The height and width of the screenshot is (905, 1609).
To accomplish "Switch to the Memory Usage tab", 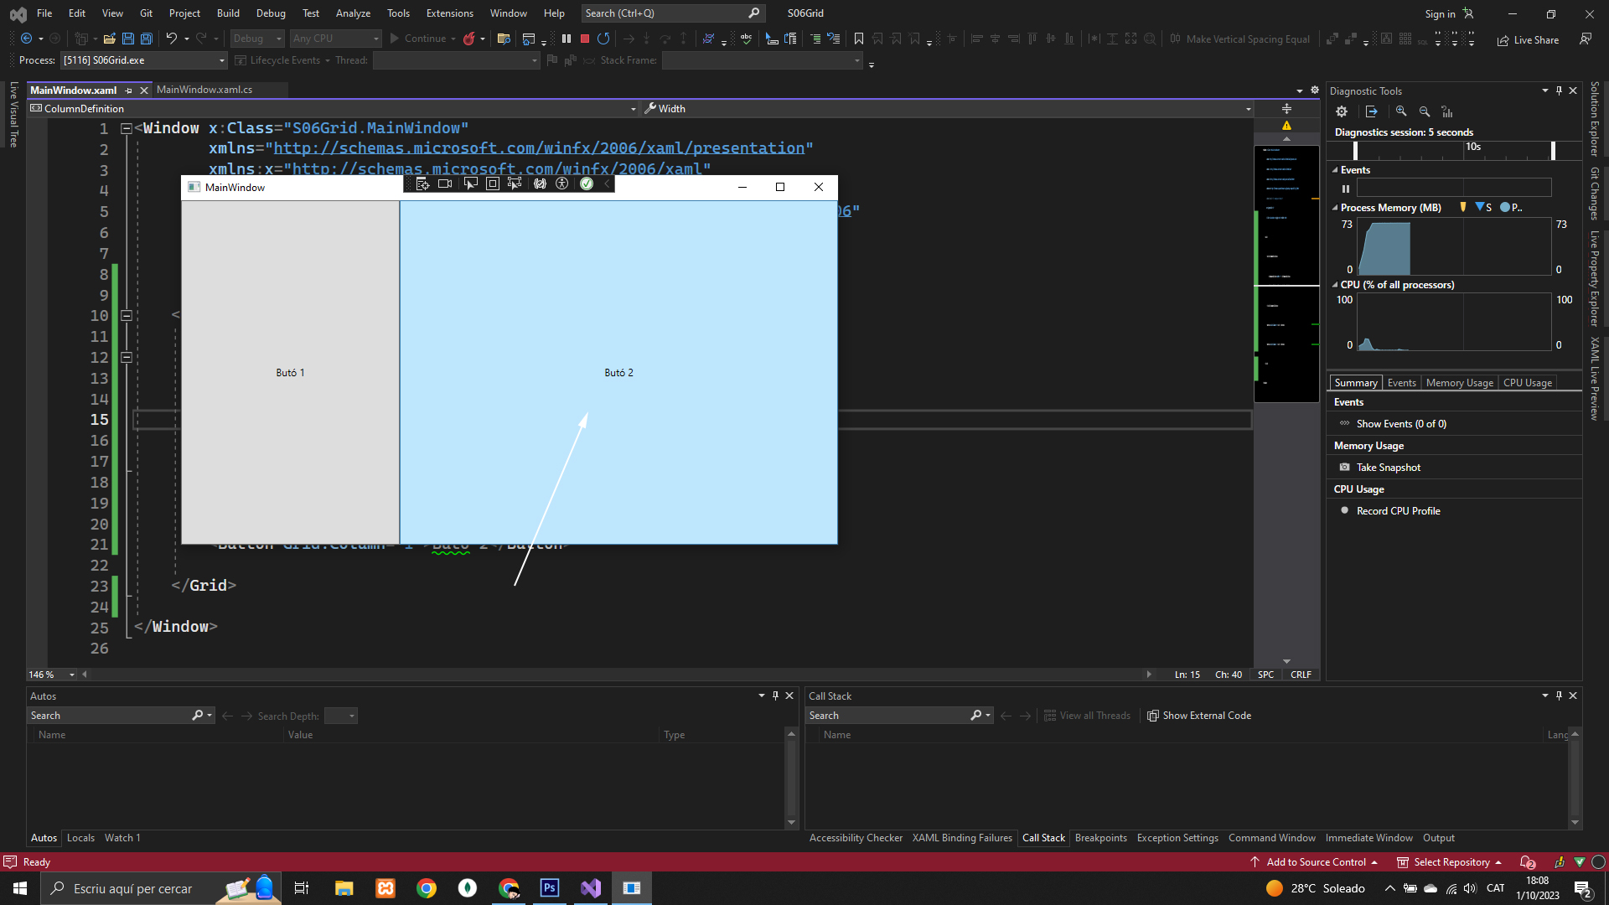I will click(1459, 383).
